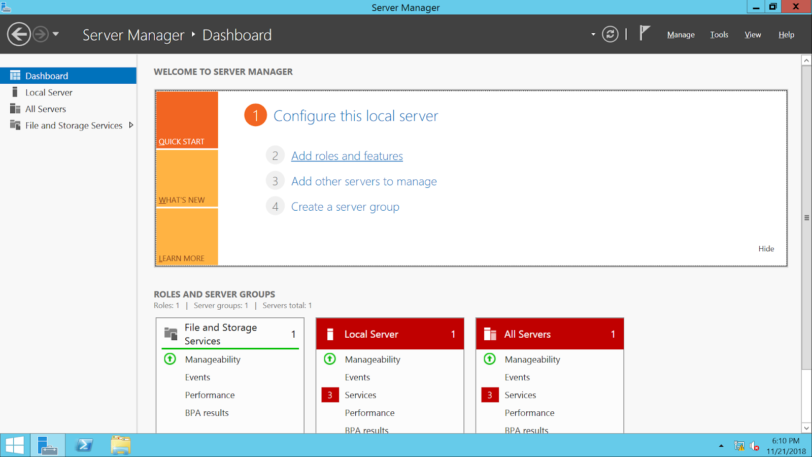
Task: Click Manageability status icon in Local Server tile
Action: point(330,359)
